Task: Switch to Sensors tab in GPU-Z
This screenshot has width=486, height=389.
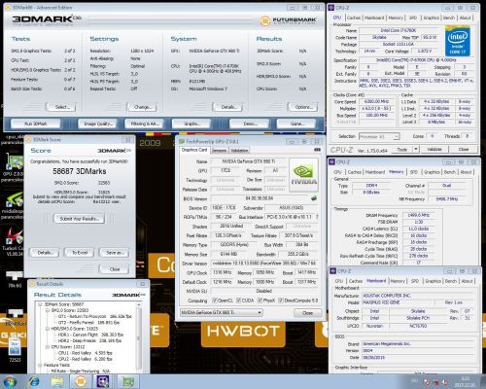Action: pyautogui.click(x=219, y=151)
